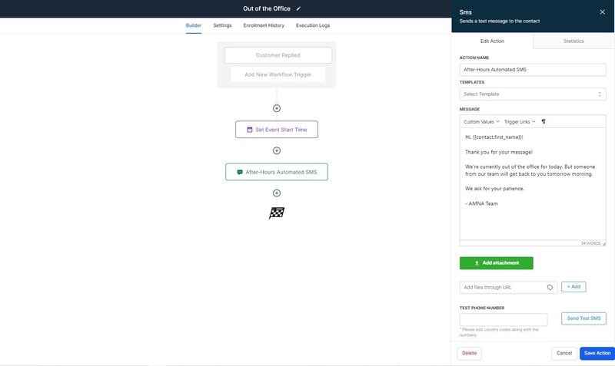Expand the Custom Values dropdown
The width and height of the screenshot is (615, 366).
pyautogui.click(x=482, y=122)
